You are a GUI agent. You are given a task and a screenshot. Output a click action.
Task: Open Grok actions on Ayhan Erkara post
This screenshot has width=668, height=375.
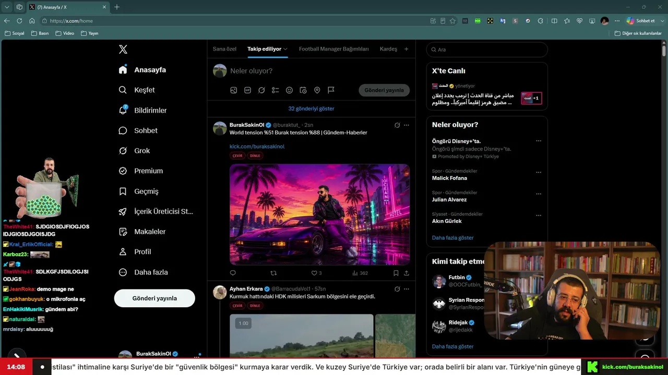(x=397, y=289)
